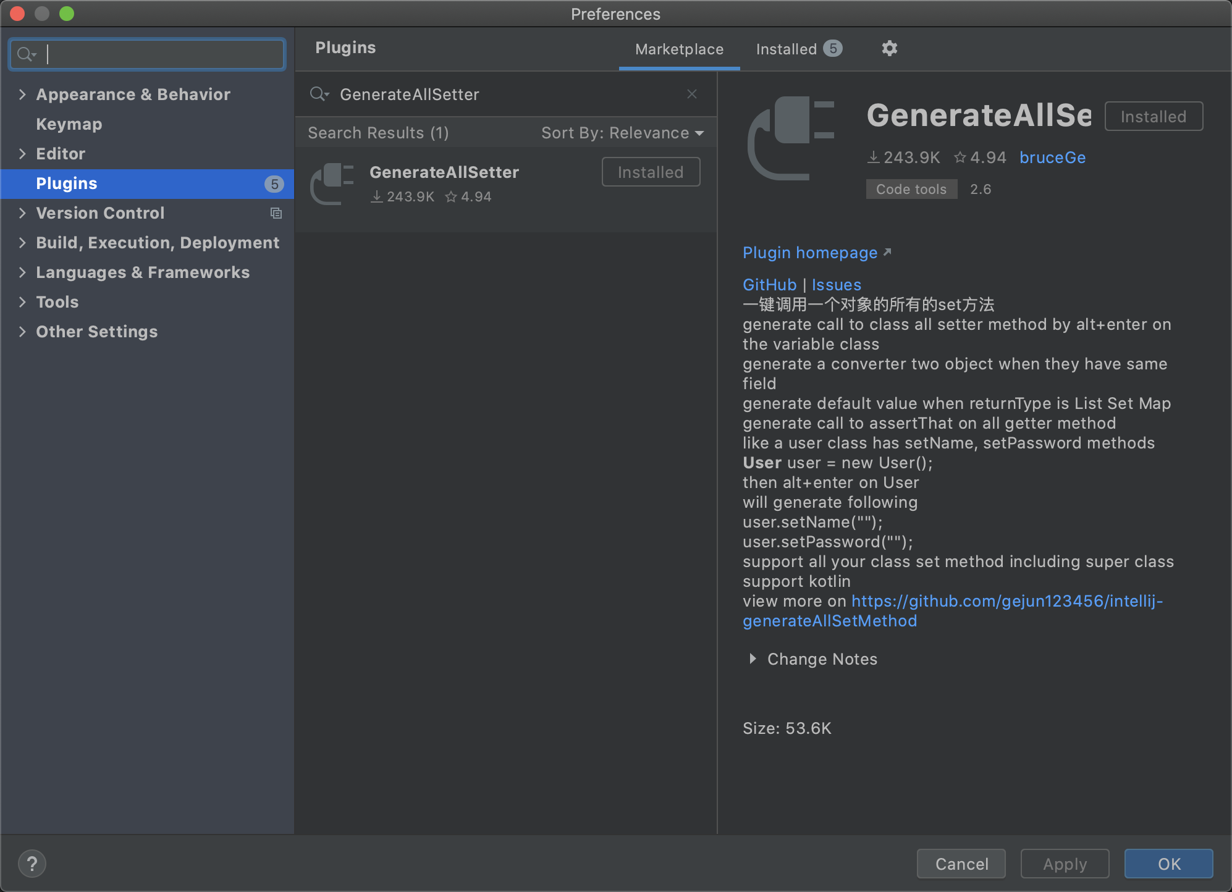Click the OK button
This screenshot has height=892, width=1232.
[x=1168, y=864]
